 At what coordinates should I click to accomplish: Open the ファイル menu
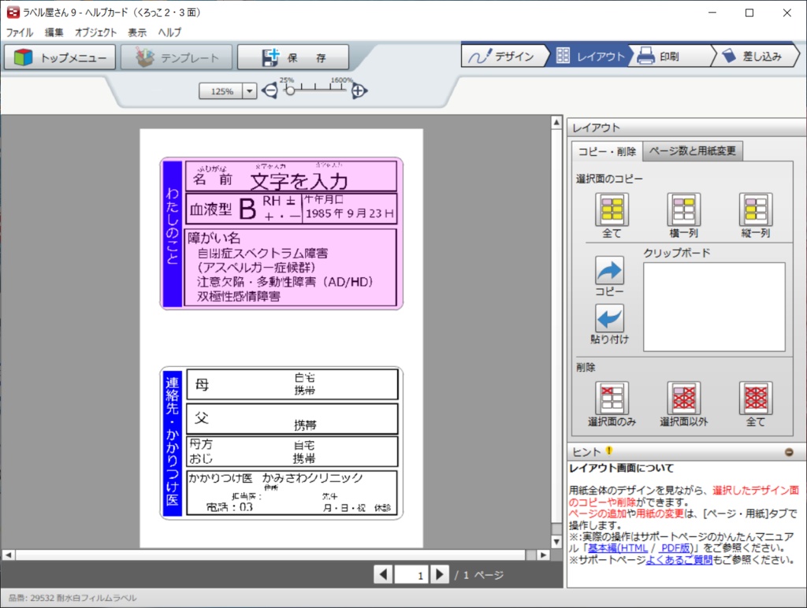(20, 32)
